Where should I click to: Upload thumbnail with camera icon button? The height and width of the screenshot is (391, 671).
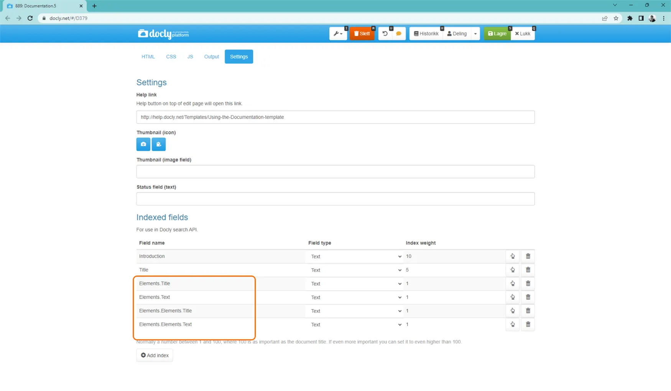pyautogui.click(x=143, y=144)
